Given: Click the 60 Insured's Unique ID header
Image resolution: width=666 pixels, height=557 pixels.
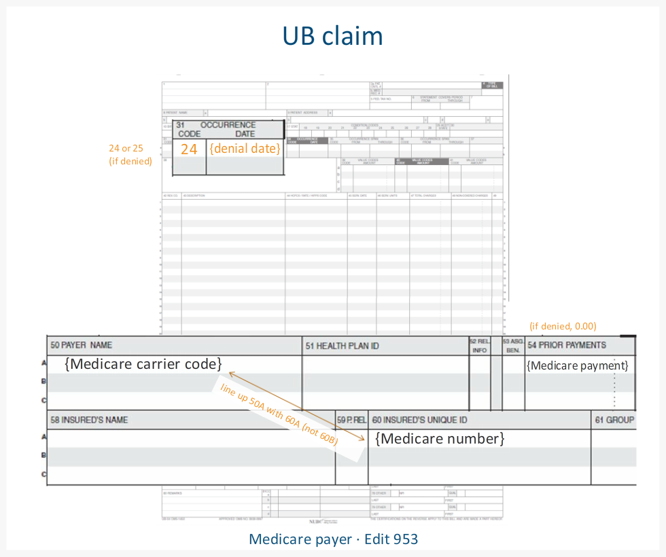Looking at the screenshot, I should pyautogui.click(x=419, y=420).
